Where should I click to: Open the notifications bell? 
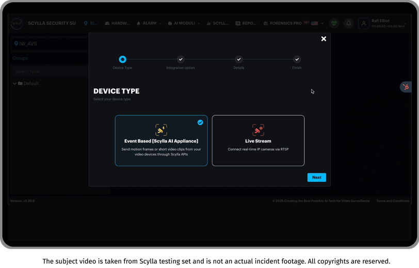point(348,23)
